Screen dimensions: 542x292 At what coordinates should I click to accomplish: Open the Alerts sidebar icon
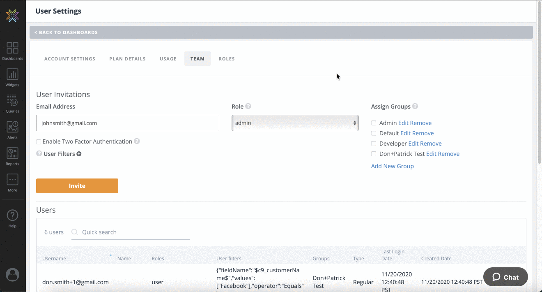point(12,130)
